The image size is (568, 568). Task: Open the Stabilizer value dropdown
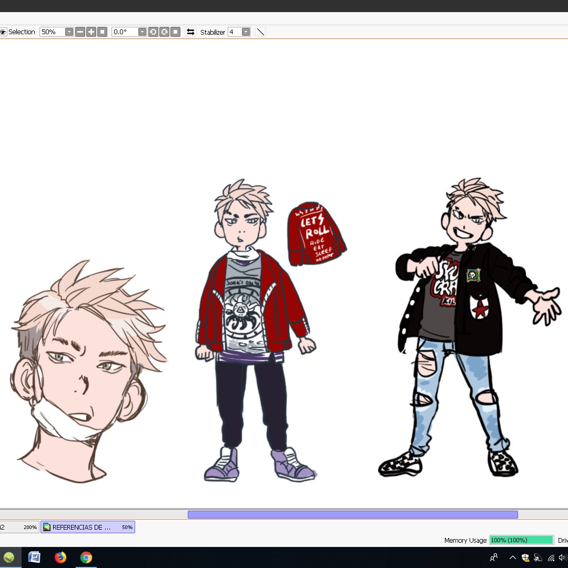[246, 32]
